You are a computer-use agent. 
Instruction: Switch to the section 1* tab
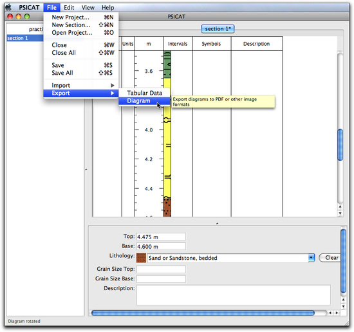click(218, 29)
